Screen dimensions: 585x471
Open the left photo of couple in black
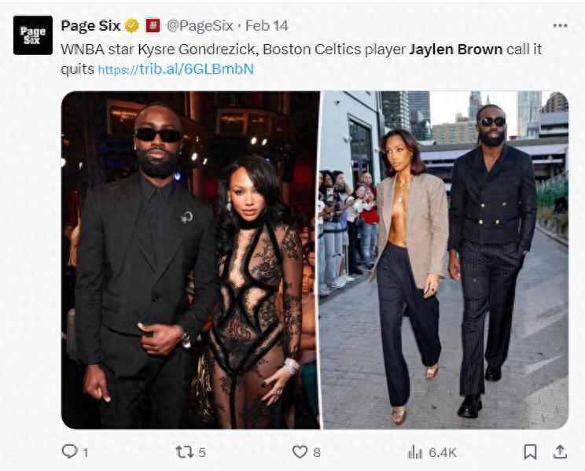[190, 260]
